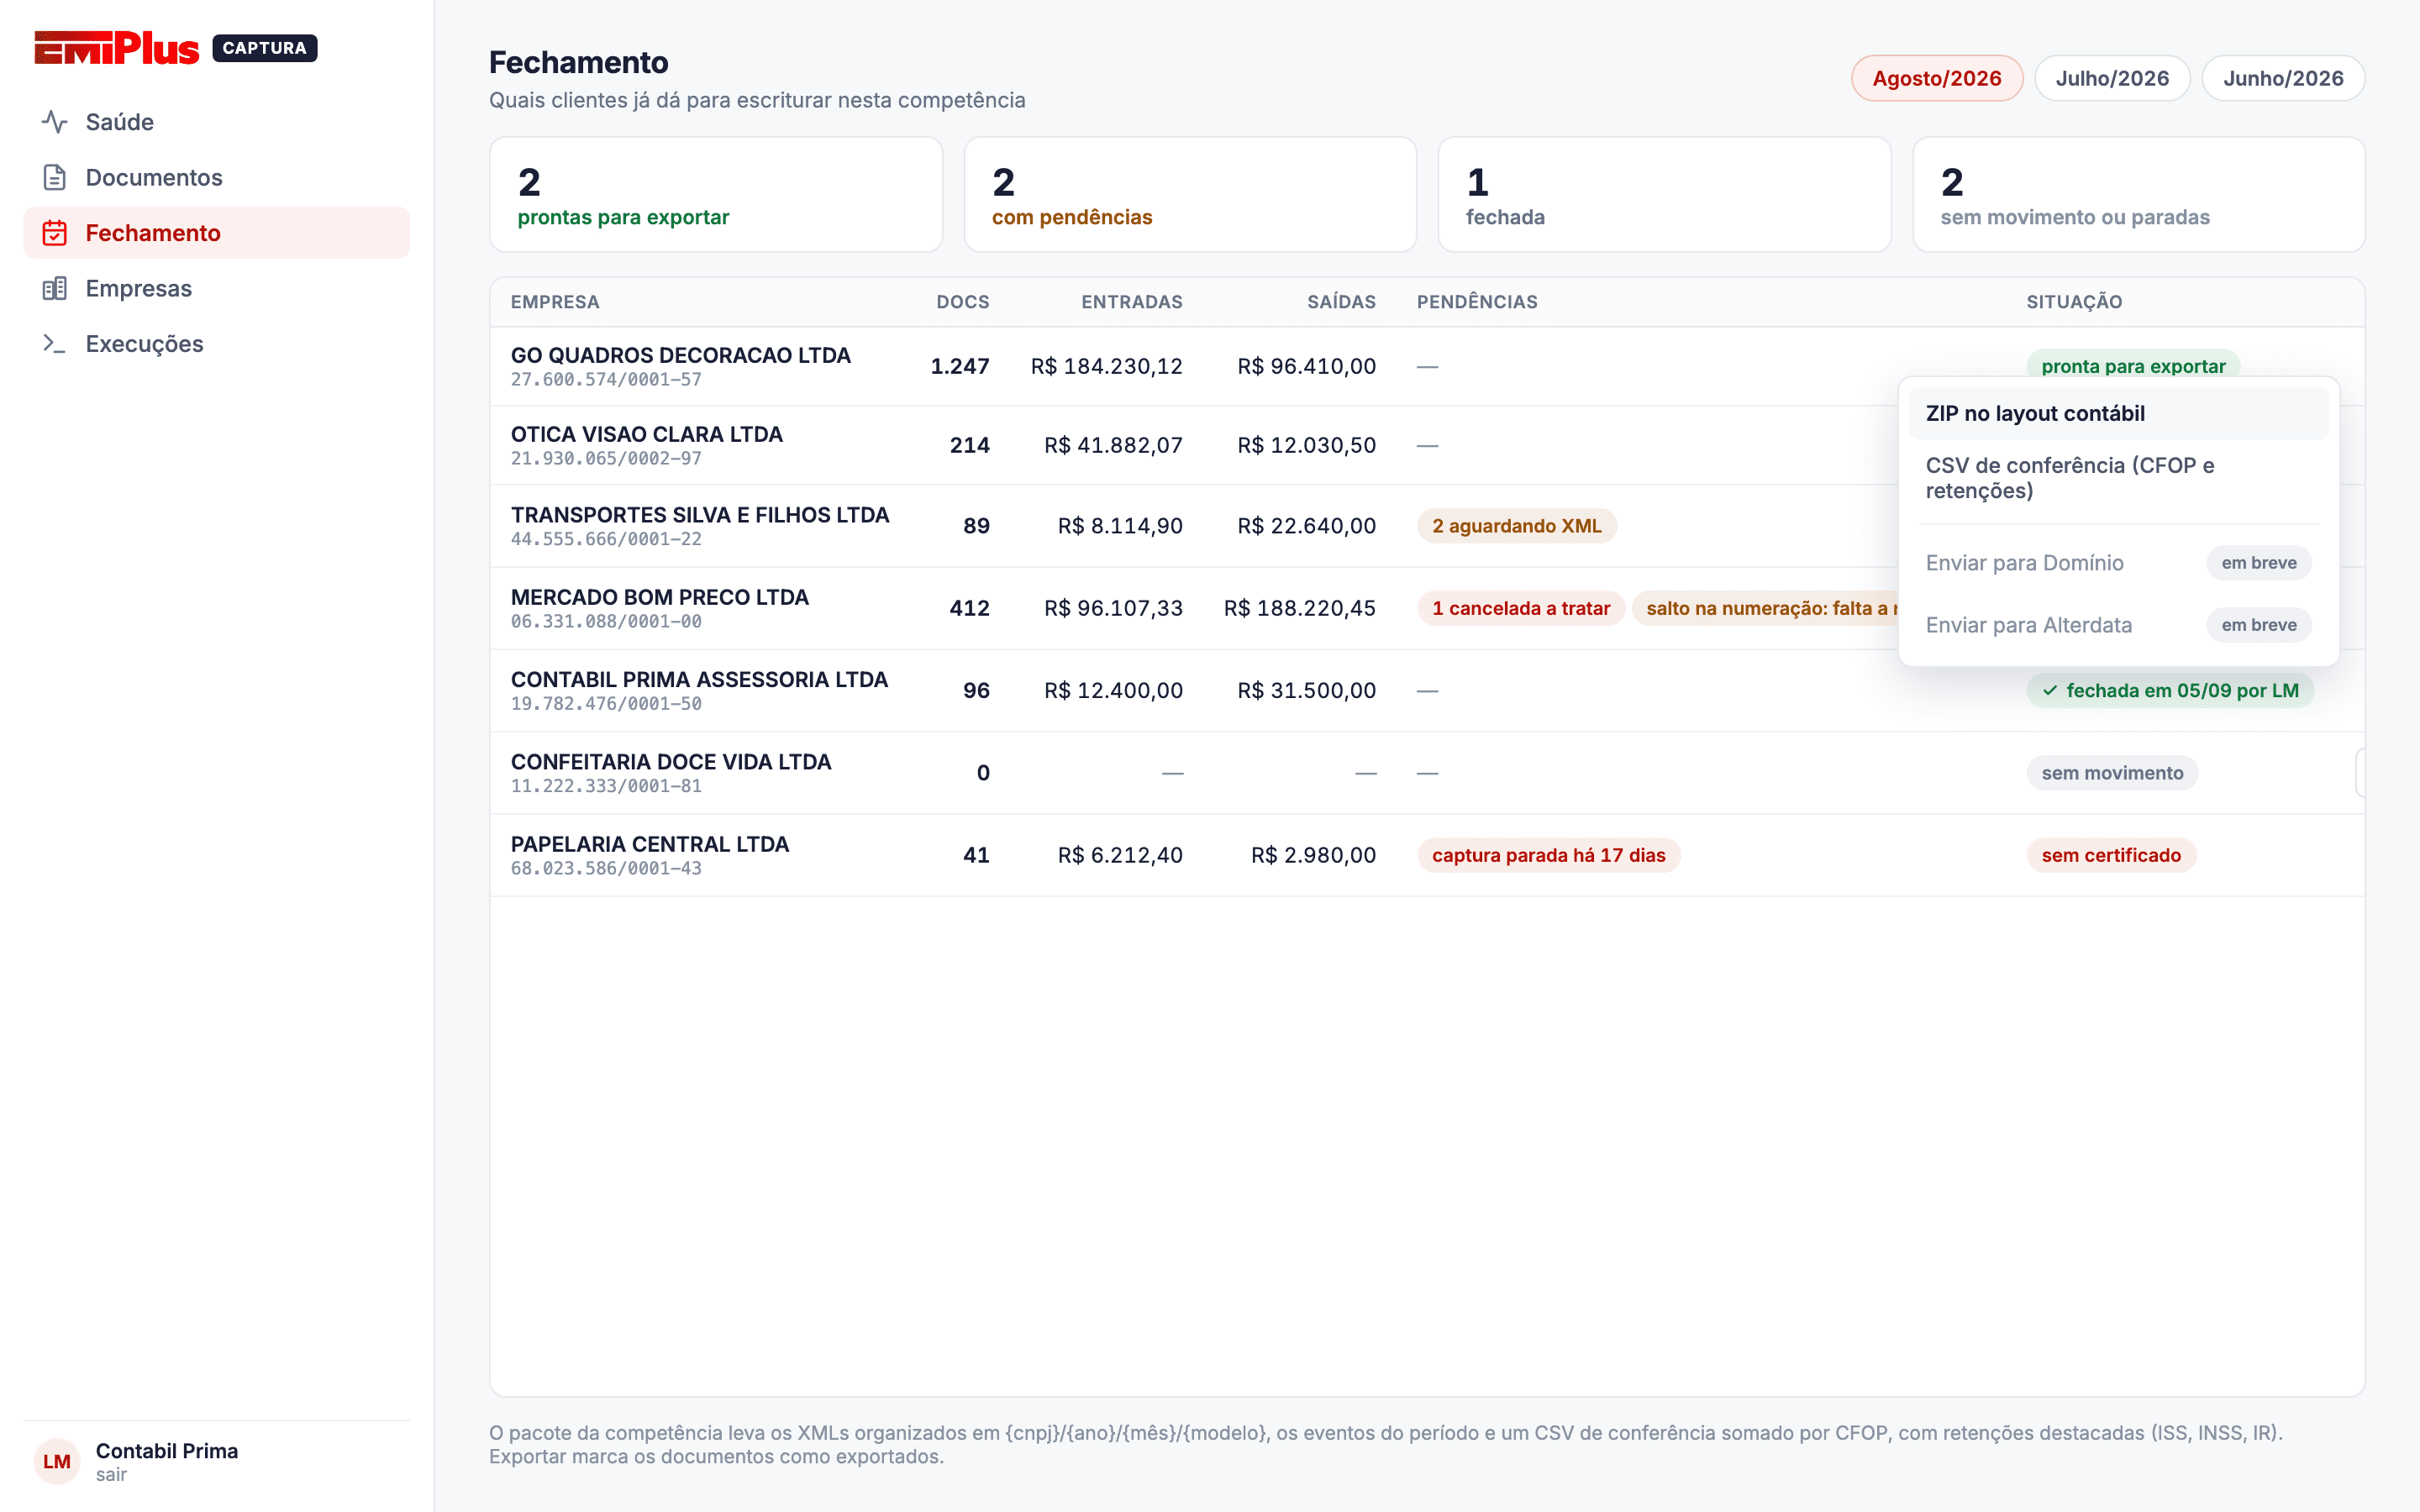Click the Saúde pulse icon
The image size is (2420, 1512).
(x=54, y=122)
